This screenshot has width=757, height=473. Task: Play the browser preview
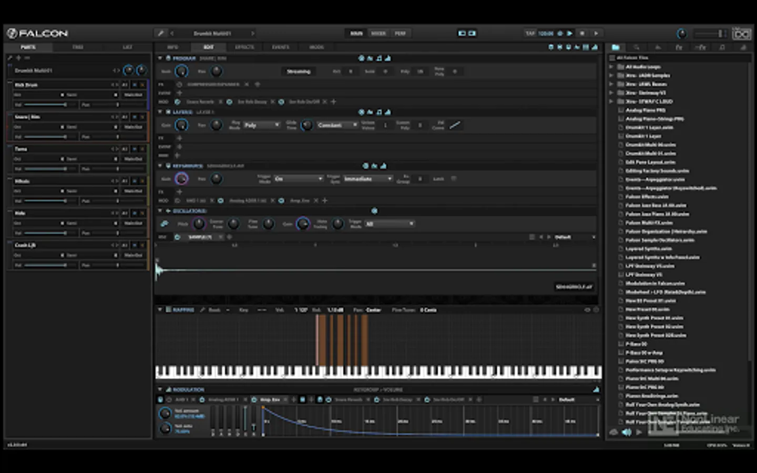coord(639,432)
